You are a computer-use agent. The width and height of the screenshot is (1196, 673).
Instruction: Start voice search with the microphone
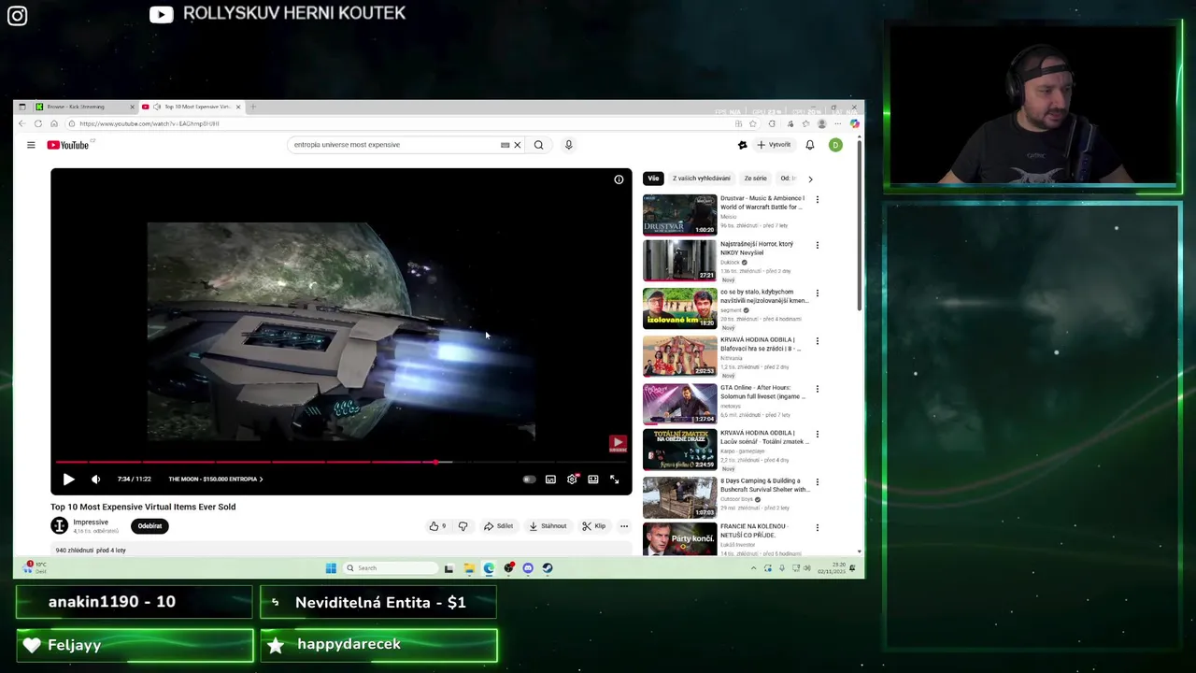tap(568, 145)
